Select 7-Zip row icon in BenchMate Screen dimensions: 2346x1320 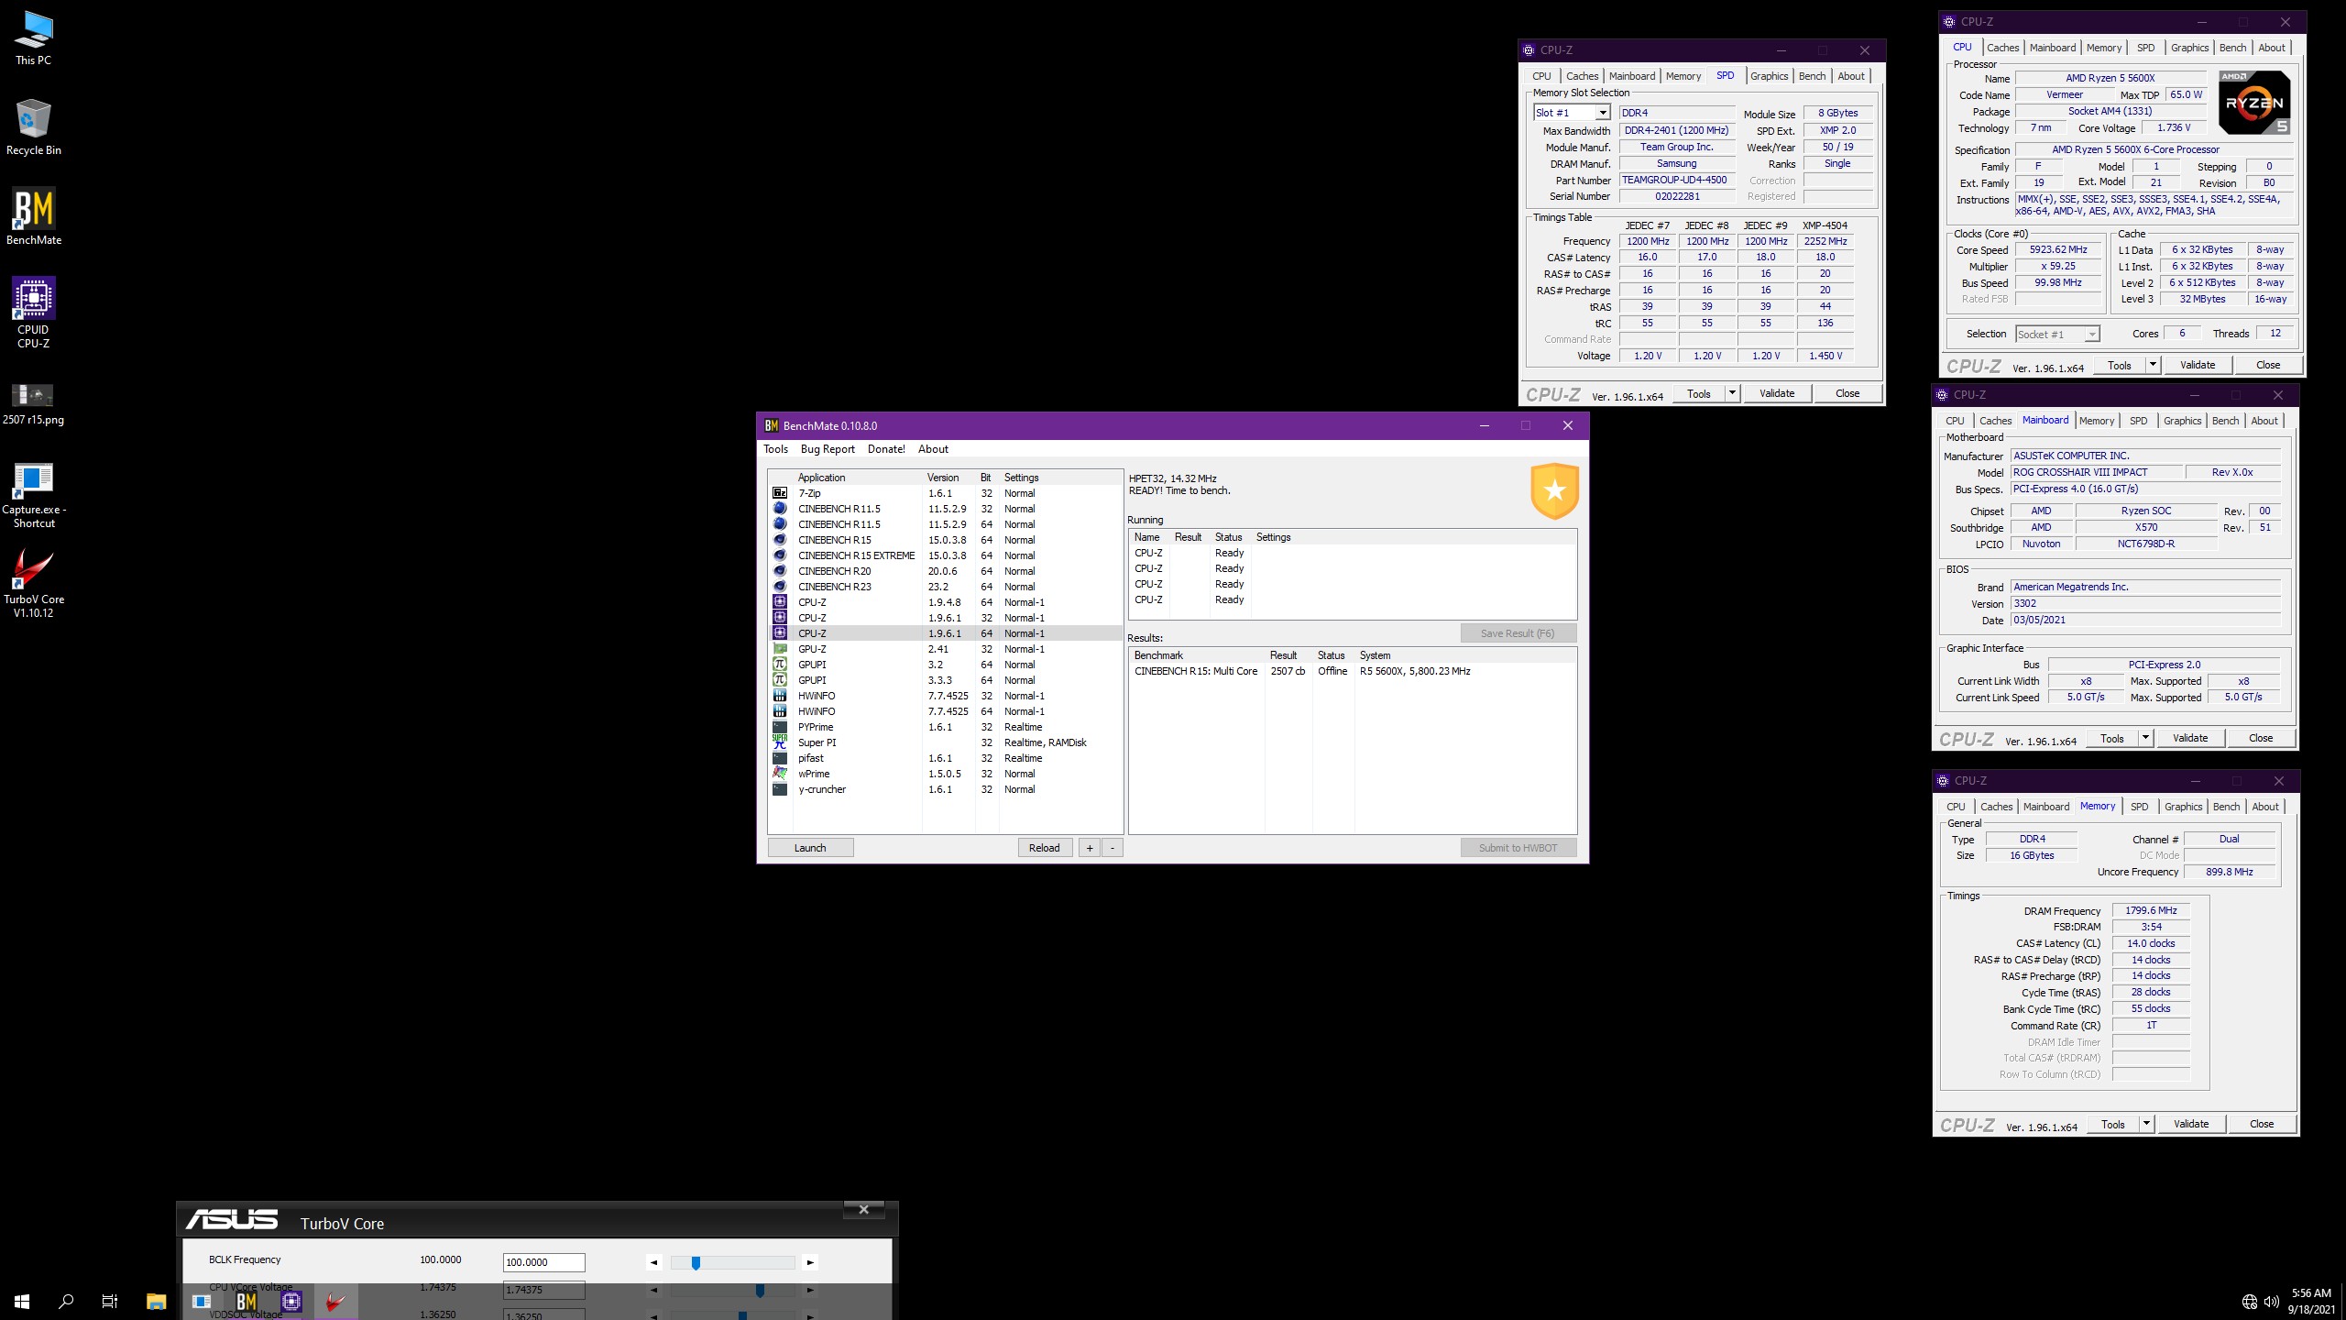click(x=780, y=493)
